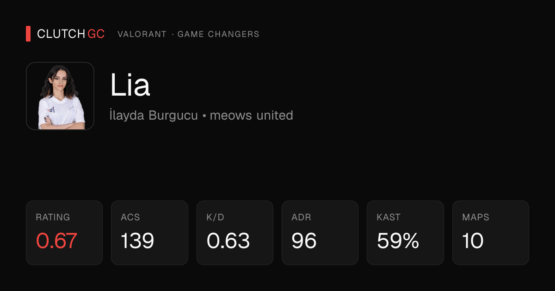Select the GAME CHANGERS header label
555x291 pixels.
click(218, 34)
